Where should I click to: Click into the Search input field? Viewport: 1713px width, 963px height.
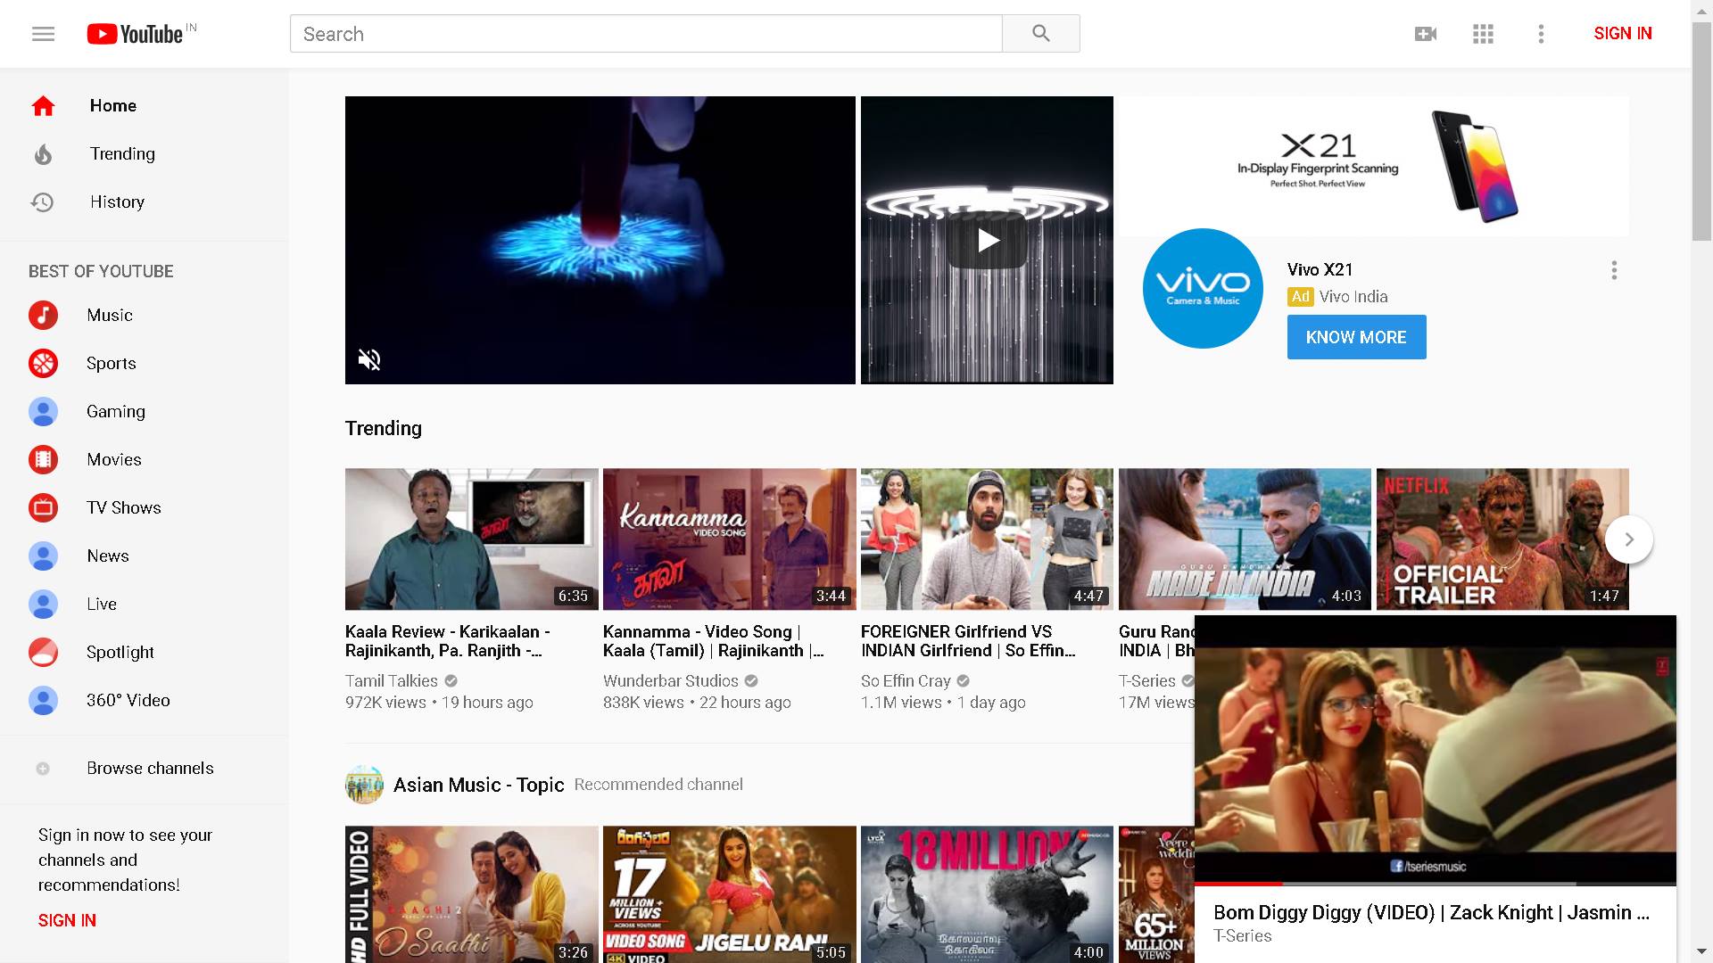point(645,34)
